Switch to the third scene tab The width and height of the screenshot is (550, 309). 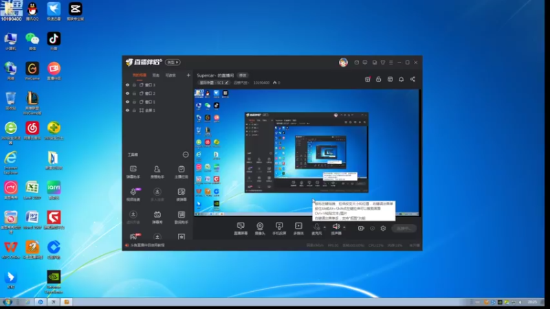click(170, 76)
